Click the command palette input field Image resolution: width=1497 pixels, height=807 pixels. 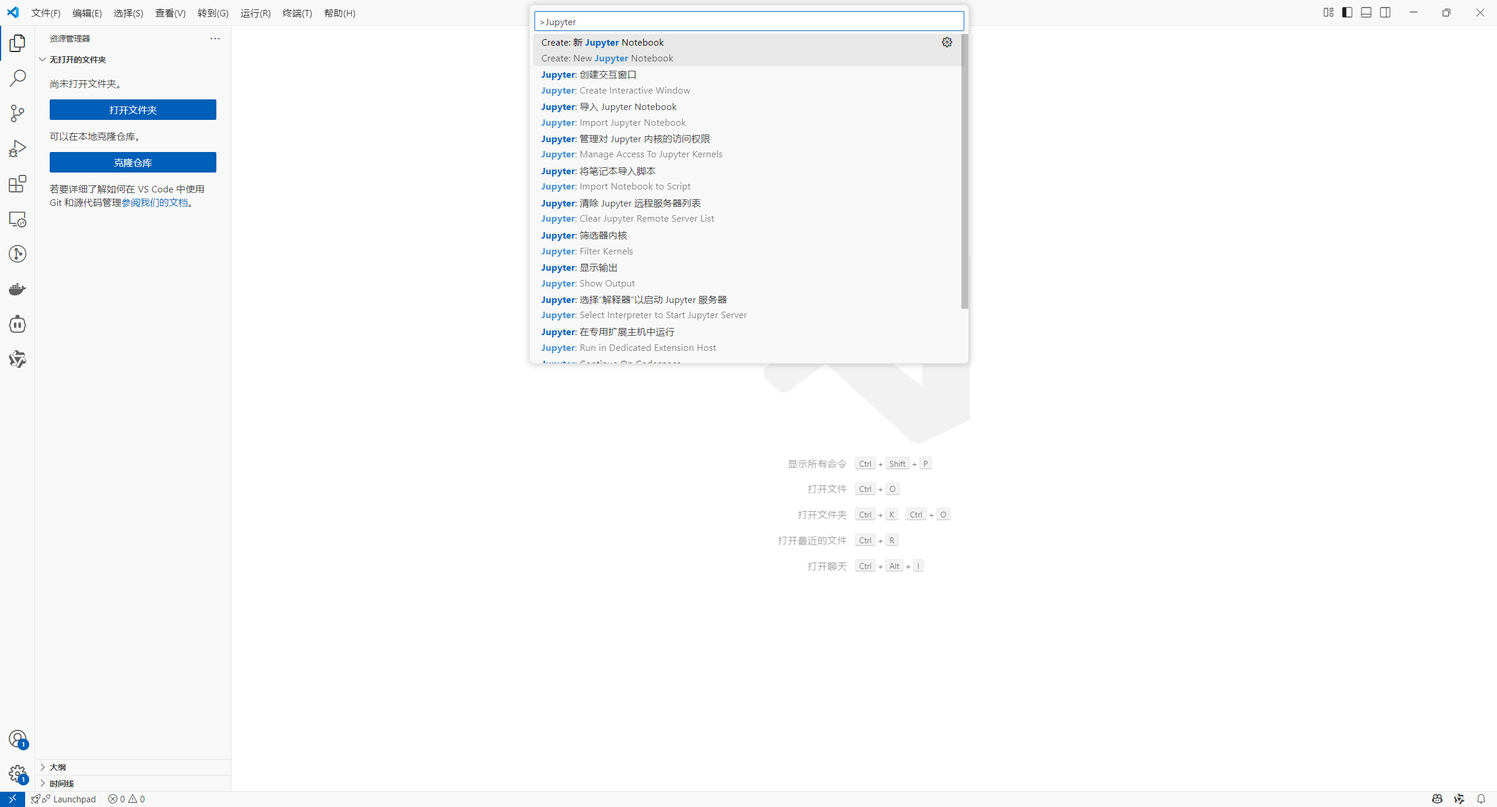(x=748, y=22)
